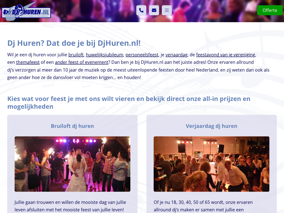Open the themafeest link
The image size is (284, 213).
coord(28,62)
